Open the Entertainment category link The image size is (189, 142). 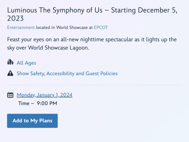click(21, 27)
